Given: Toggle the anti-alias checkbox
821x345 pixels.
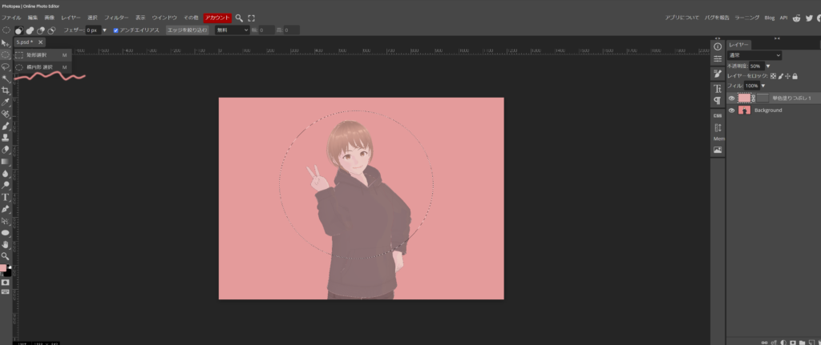Looking at the screenshot, I should 116,30.
